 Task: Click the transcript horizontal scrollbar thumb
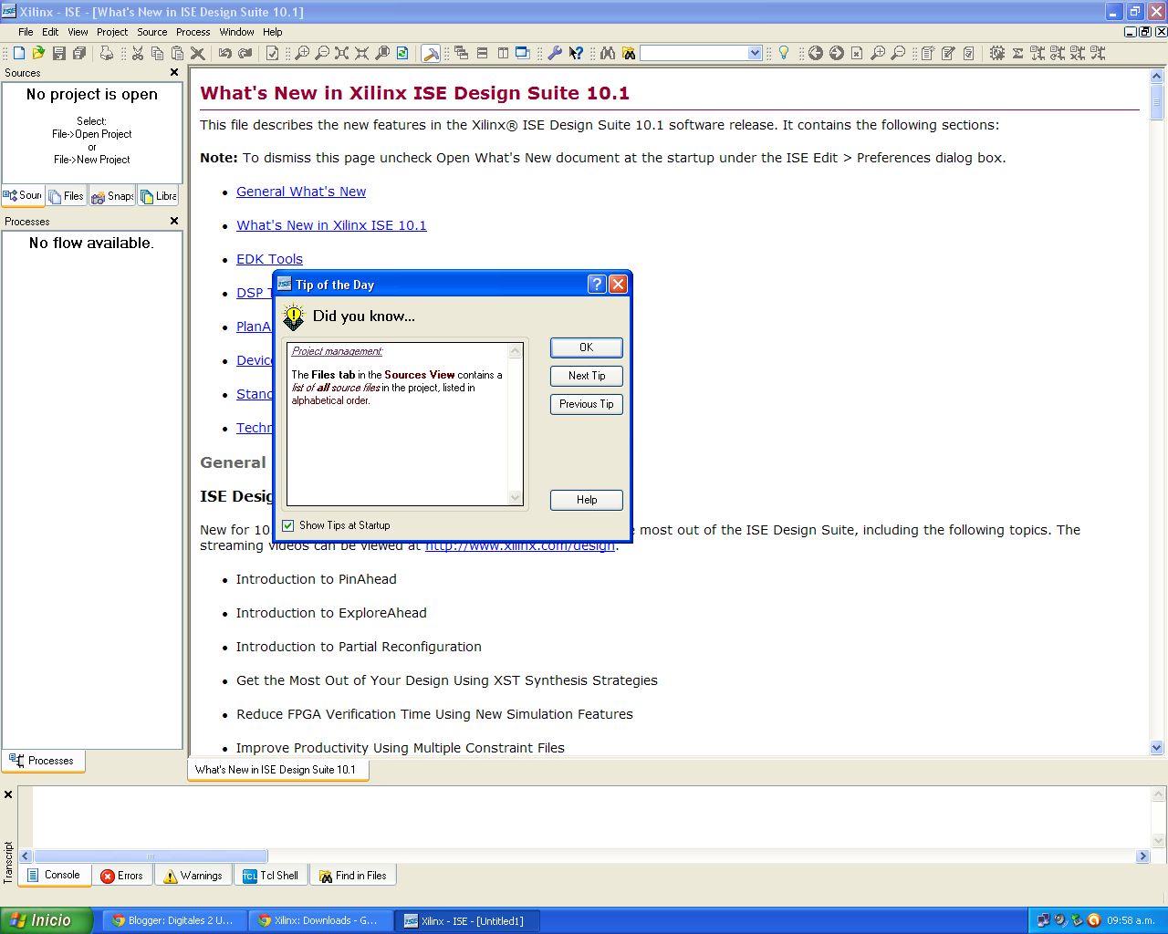pos(151,856)
